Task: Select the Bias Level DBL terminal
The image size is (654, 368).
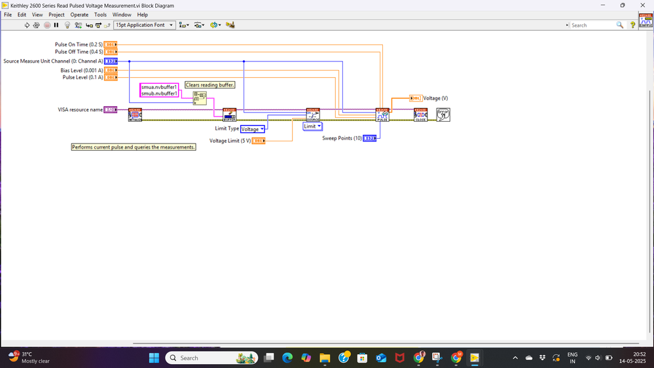Action: [111, 71]
